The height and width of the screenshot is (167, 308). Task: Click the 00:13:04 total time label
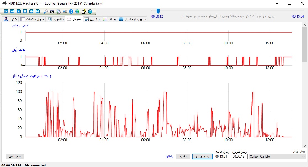298,16
